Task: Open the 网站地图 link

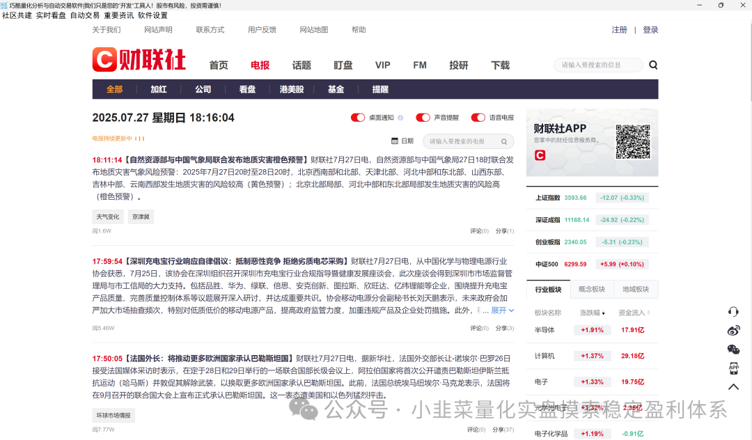Action: [314, 30]
